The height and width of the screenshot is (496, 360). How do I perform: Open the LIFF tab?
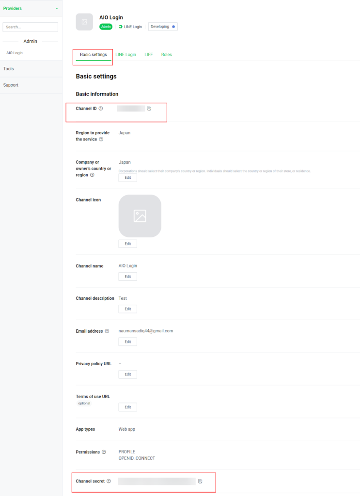pyautogui.click(x=148, y=55)
